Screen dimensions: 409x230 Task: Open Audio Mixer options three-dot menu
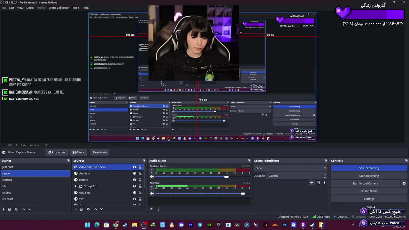(x=158, y=209)
